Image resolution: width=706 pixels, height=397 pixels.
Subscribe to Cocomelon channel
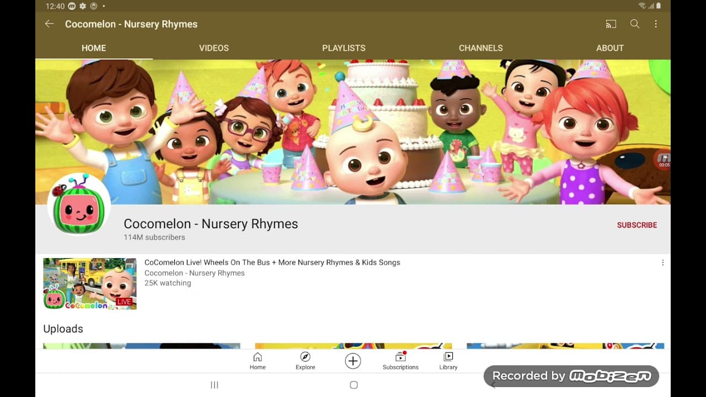[x=637, y=225]
